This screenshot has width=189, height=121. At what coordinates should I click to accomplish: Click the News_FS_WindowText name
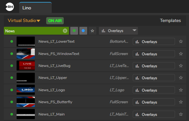coord(59,54)
